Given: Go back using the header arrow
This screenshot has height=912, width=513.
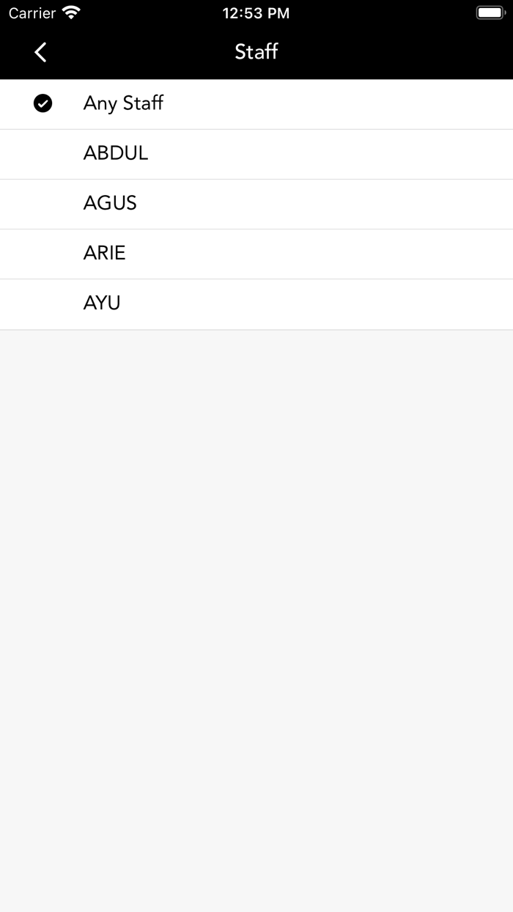Looking at the screenshot, I should [x=41, y=52].
